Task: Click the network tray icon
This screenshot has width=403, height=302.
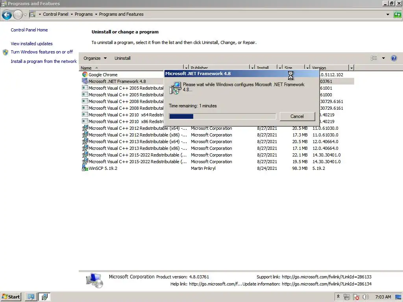Action: (346, 297)
